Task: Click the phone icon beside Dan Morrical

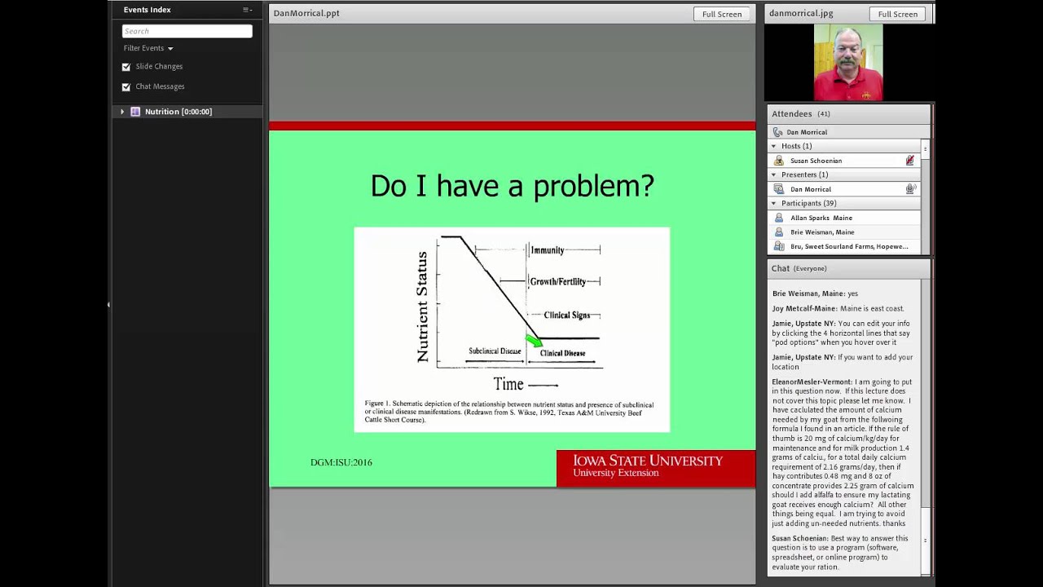Action: pos(777,132)
